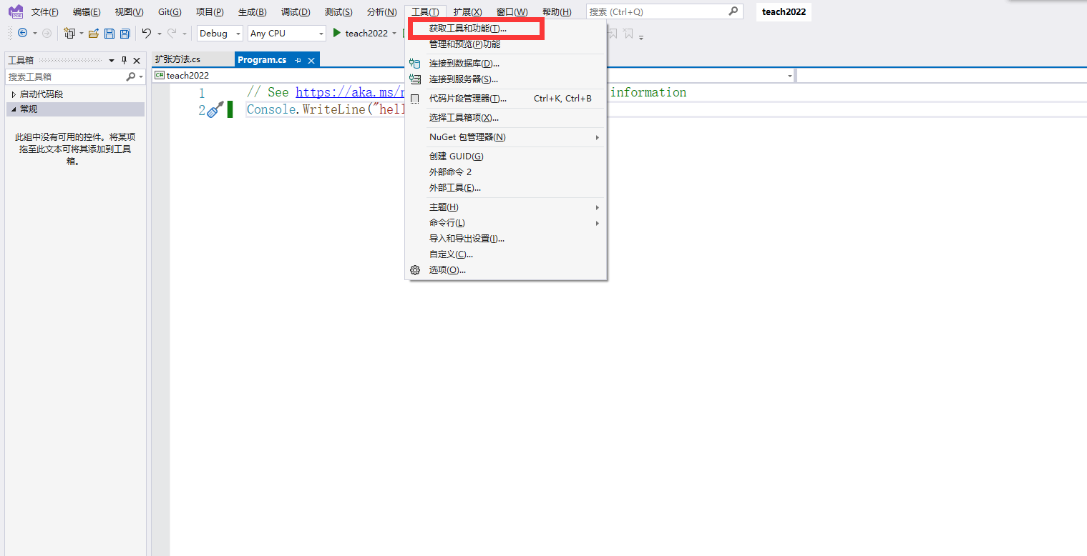Click the navigate backward arrow icon
The height and width of the screenshot is (556, 1087).
[22, 33]
